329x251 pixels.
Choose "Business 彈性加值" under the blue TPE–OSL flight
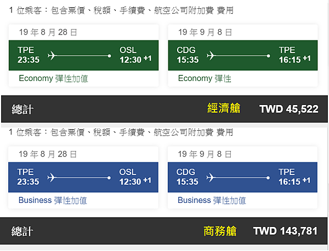click(x=53, y=200)
